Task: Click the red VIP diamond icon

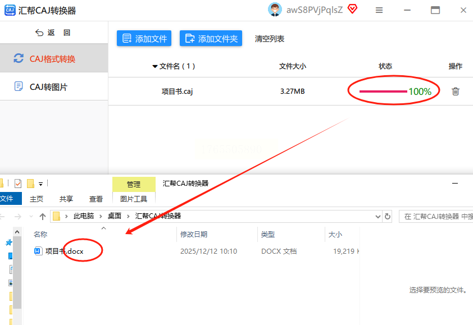Action: 352,9
